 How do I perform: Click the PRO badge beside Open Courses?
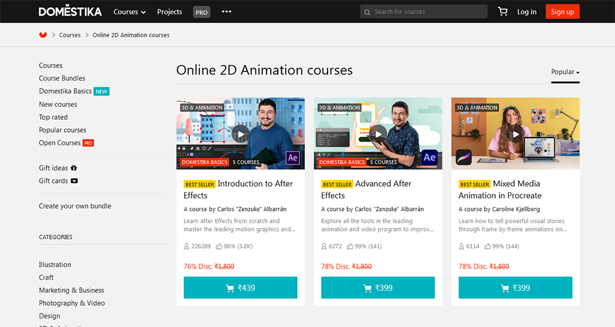coord(88,143)
